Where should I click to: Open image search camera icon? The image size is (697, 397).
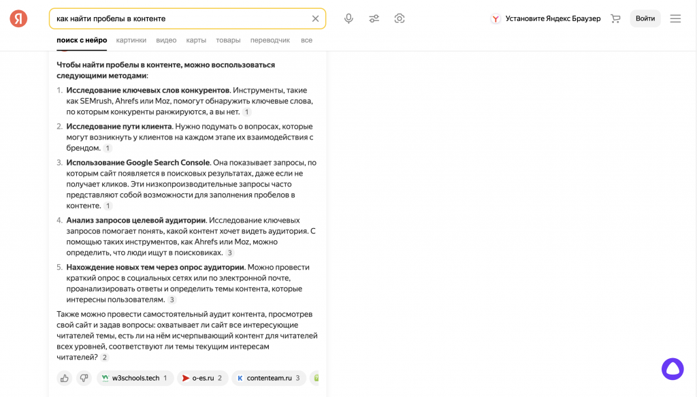point(400,18)
